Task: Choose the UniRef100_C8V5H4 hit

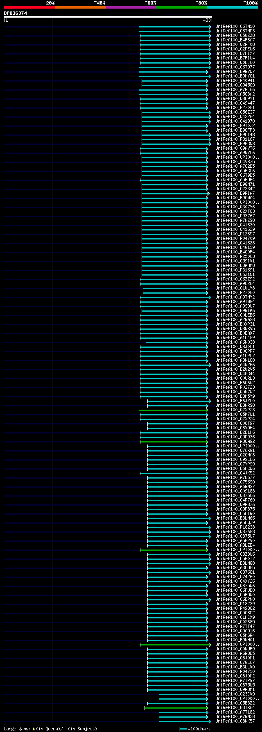Action: (x=235, y=428)
